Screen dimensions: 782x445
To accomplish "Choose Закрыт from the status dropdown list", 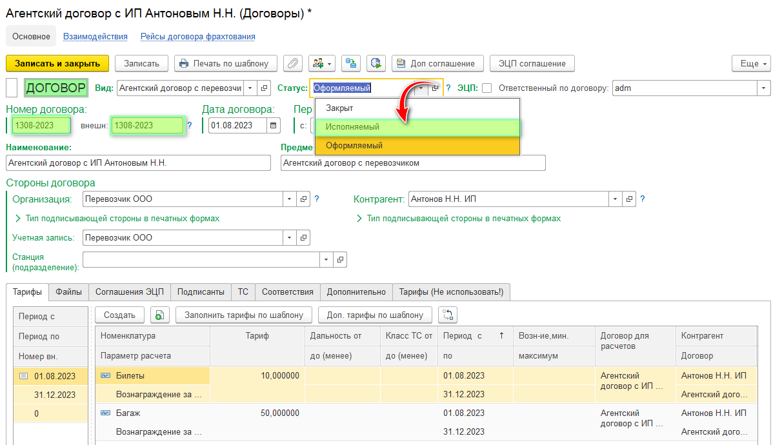I will coord(339,108).
